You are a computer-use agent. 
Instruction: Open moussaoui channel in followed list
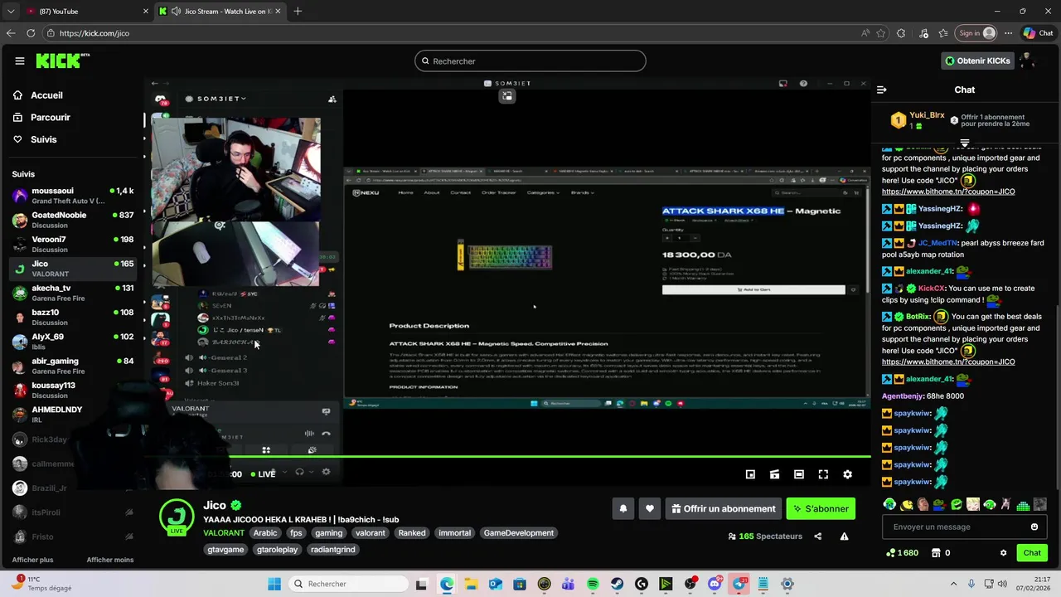pyautogui.click(x=73, y=196)
